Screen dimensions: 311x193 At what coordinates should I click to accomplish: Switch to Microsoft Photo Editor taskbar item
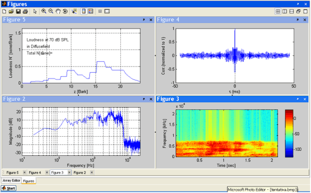(x=262, y=189)
